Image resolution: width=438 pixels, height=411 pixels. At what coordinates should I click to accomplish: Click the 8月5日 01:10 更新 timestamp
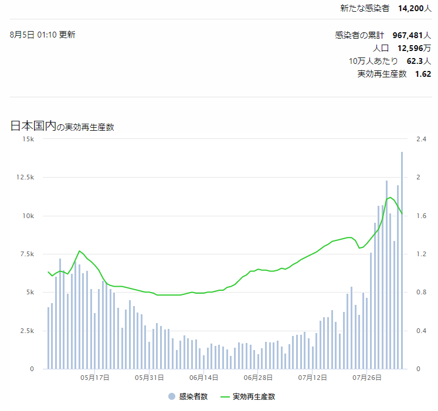coord(42,35)
